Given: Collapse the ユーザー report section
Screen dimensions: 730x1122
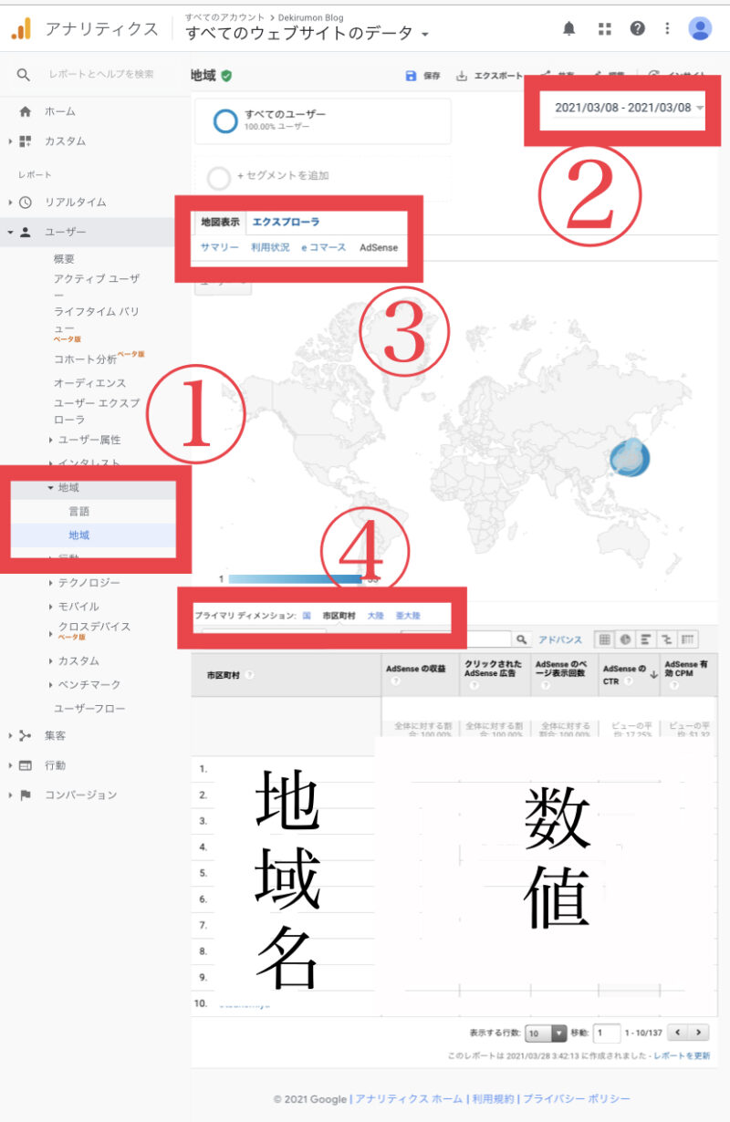Looking at the screenshot, I should click(11, 233).
